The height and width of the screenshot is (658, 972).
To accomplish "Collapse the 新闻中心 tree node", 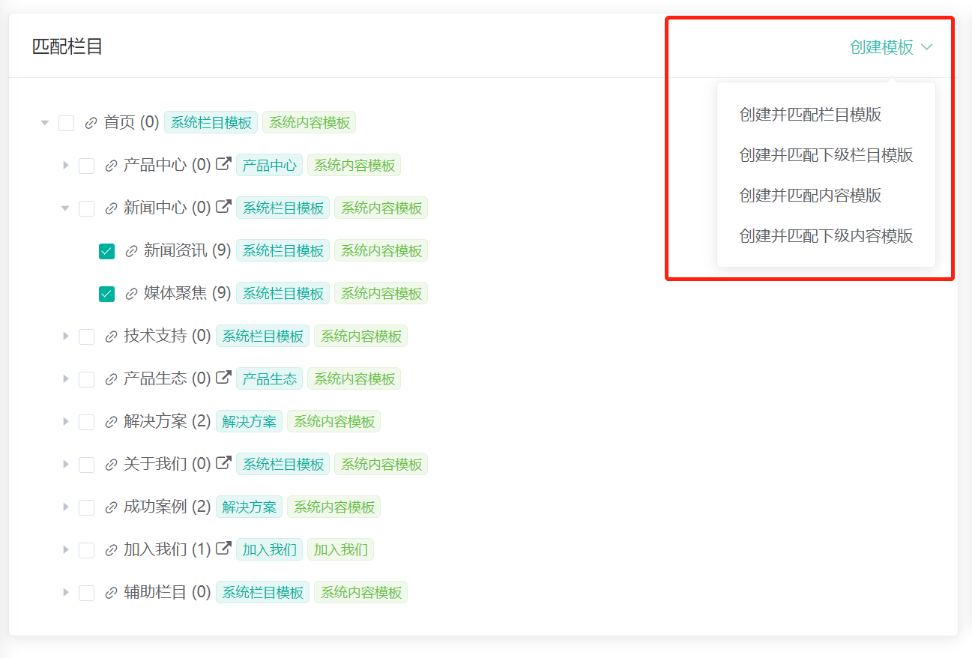I will 65,208.
